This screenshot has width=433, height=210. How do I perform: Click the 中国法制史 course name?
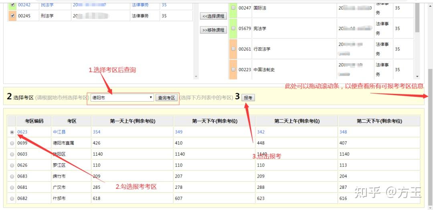coord(264,70)
